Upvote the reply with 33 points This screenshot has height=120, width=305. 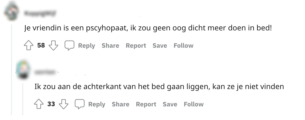(39, 104)
